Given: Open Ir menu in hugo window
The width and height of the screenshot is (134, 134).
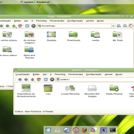Looking at the screenshot, I should 32,21.
